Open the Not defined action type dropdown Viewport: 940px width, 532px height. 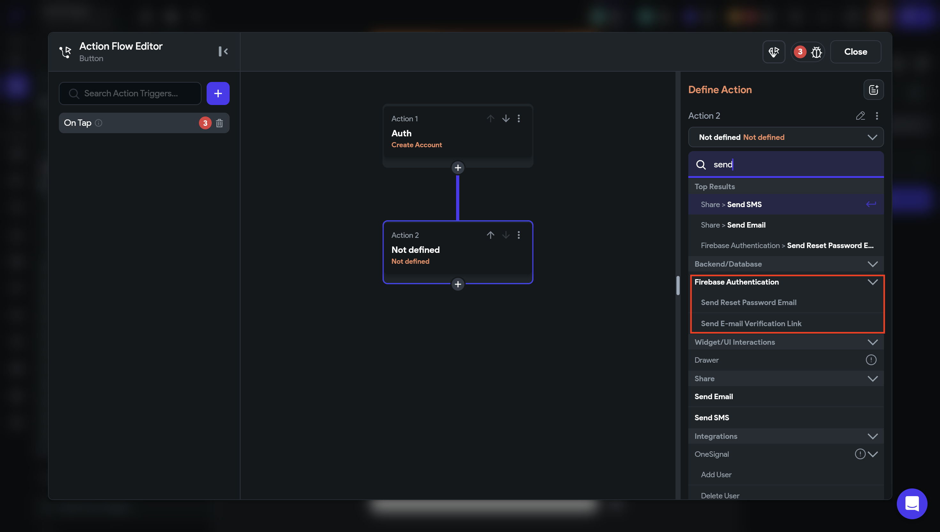click(786, 137)
